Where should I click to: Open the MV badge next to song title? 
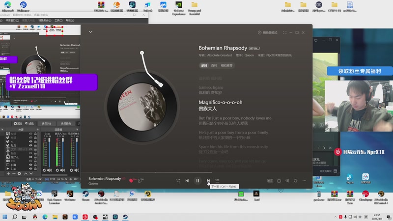pyautogui.click(x=256, y=48)
